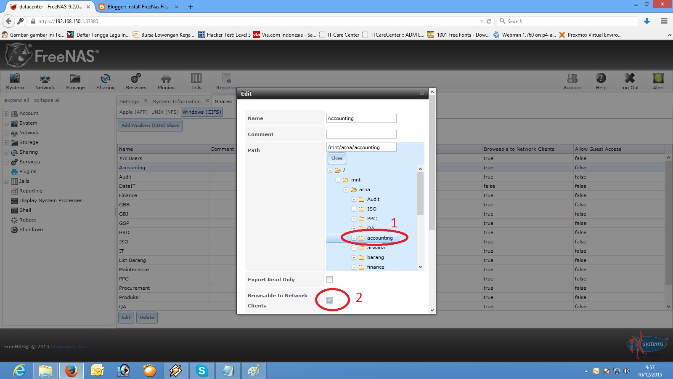Switch to UNIX (NFS) shares tab

click(x=165, y=112)
